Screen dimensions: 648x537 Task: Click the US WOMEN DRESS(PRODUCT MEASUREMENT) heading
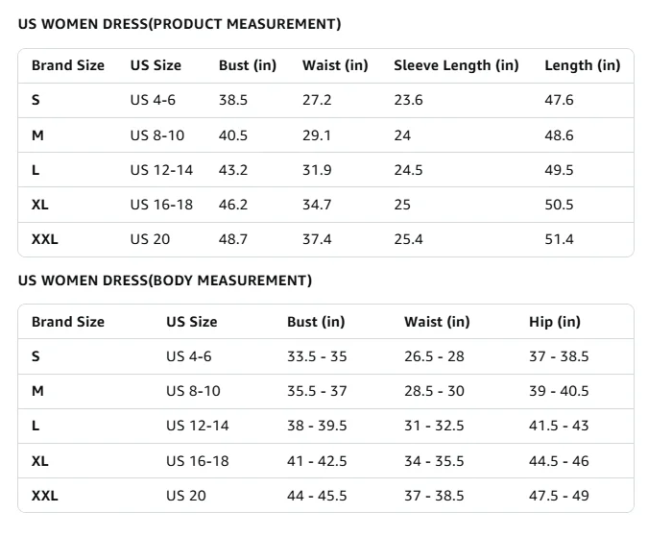coord(180,24)
